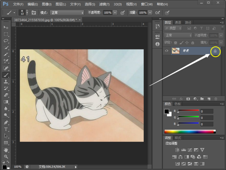Viewport: 226px width, 170px height.
Task: Switch to the 路径 tab
Action: pos(188,23)
